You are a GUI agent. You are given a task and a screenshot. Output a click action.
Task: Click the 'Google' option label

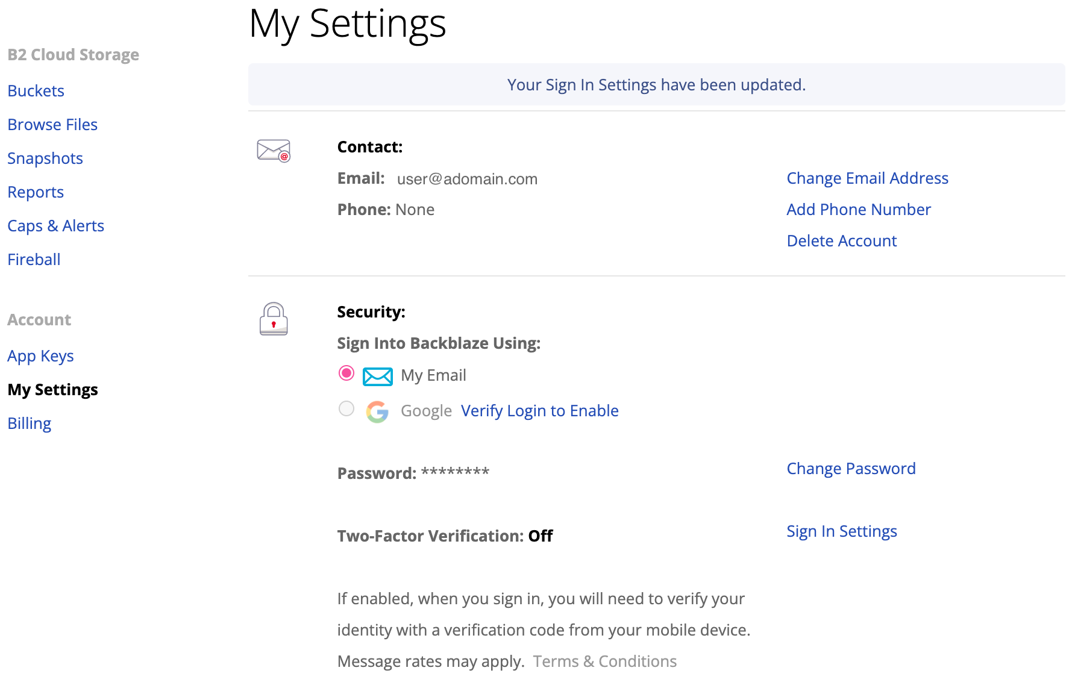[x=426, y=411]
